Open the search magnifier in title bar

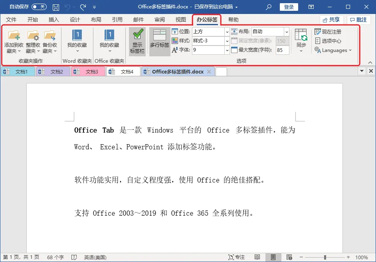269,7
